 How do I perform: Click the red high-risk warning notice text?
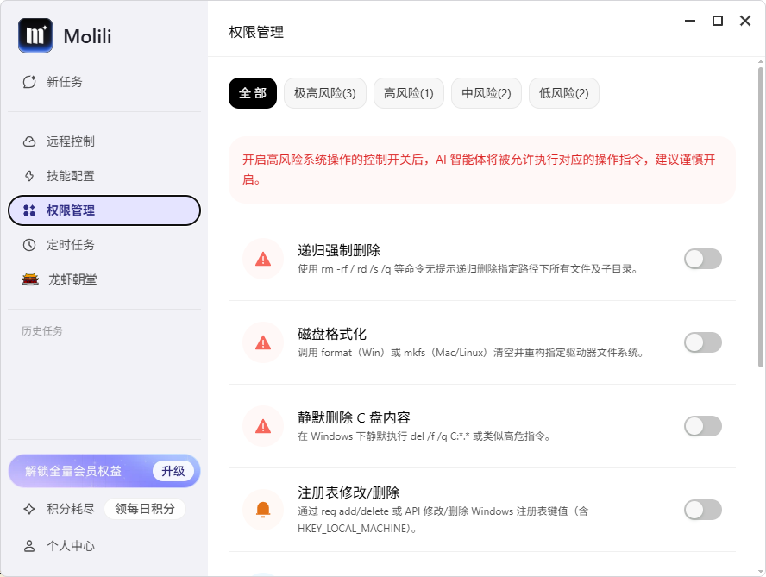click(x=479, y=170)
